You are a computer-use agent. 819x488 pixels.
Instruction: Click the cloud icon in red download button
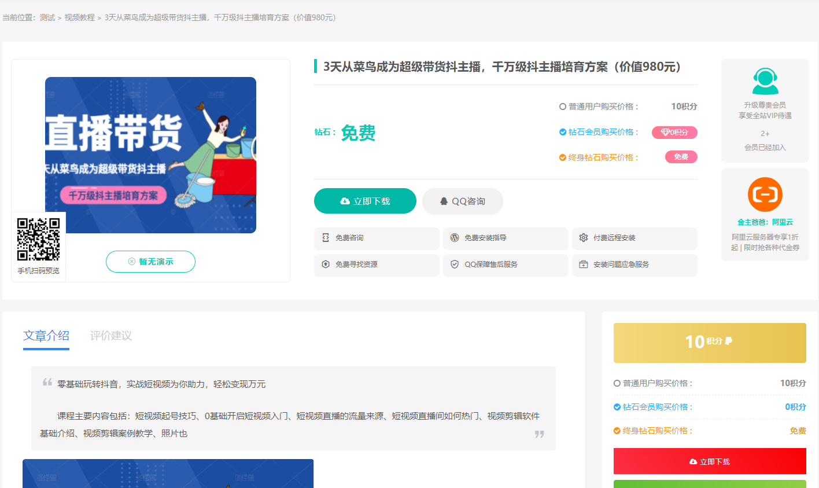tap(693, 461)
